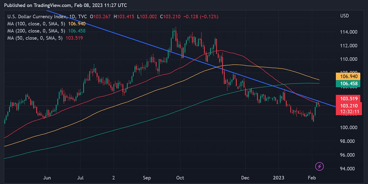Select the Feb label on the time axis

tap(312, 178)
